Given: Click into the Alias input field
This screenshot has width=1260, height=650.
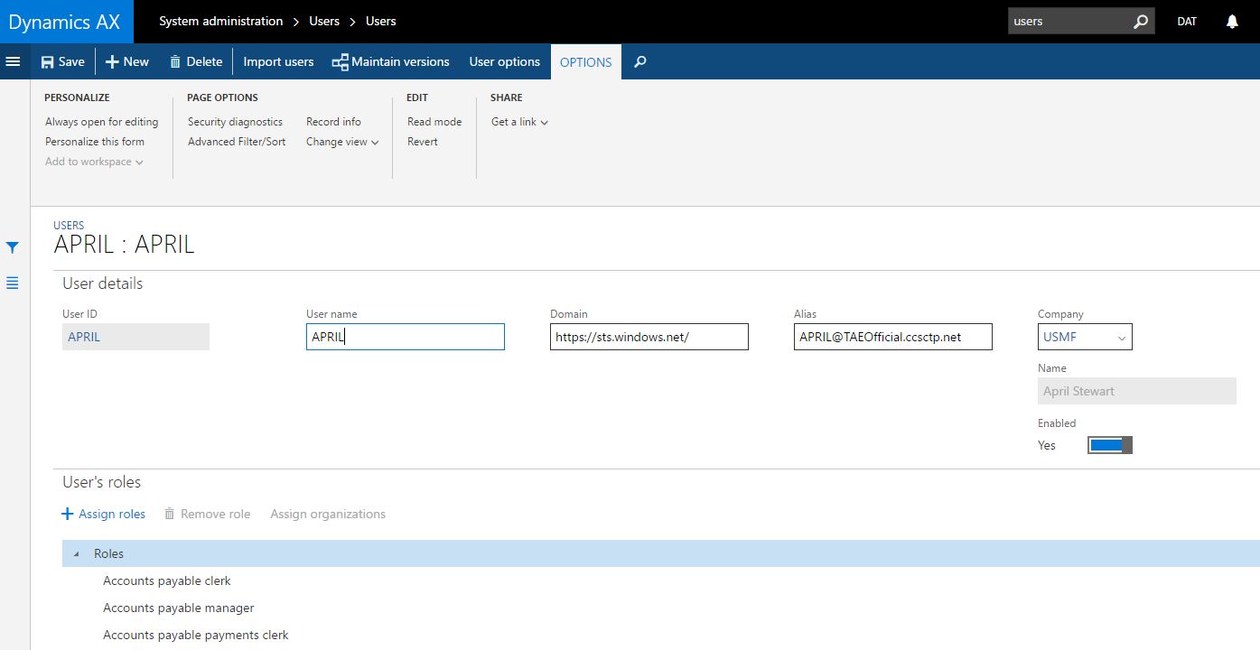Looking at the screenshot, I should pos(892,338).
